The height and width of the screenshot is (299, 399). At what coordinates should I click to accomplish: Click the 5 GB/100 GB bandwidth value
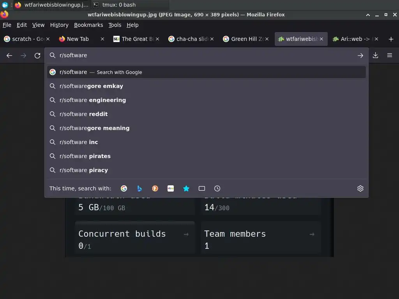[102, 208]
